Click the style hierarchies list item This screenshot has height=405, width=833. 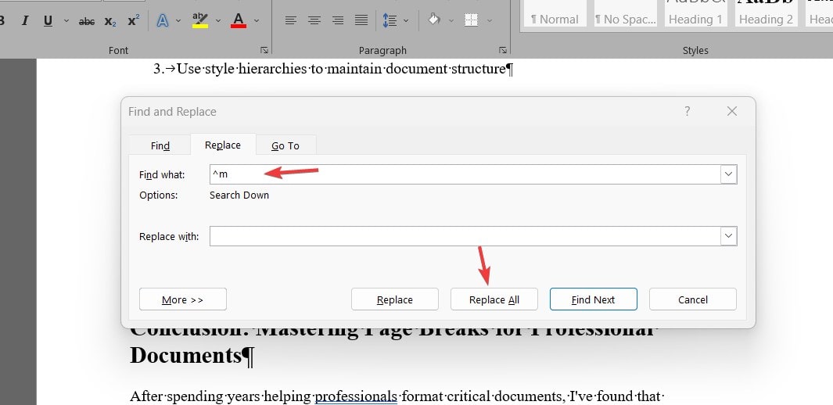click(333, 69)
